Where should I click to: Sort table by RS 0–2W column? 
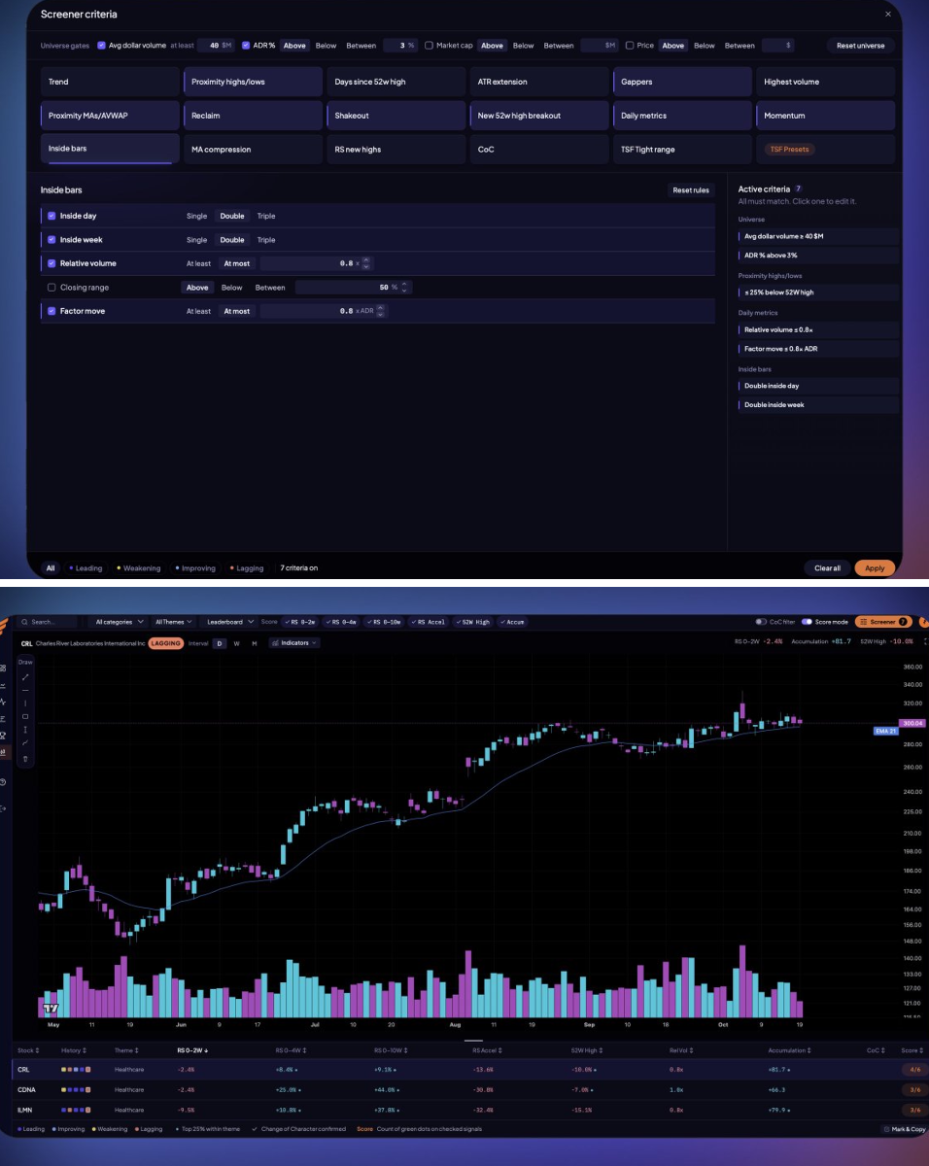(192, 1050)
